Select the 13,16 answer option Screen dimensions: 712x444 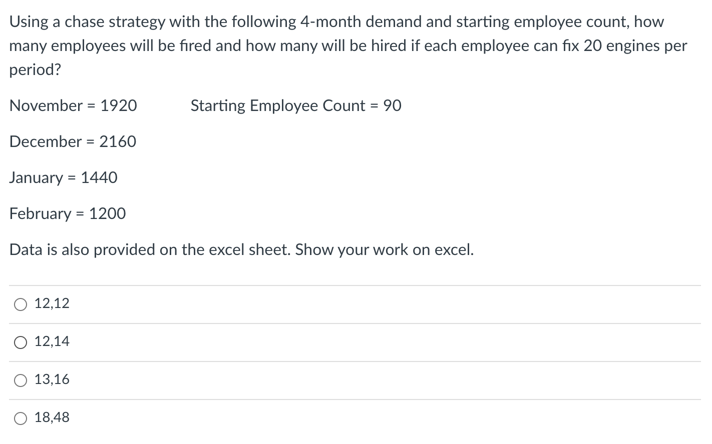(x=52, y=379)
